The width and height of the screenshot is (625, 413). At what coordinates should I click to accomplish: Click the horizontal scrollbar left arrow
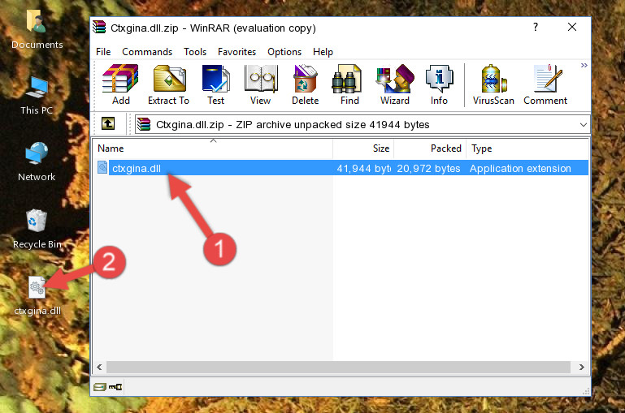click(x=100, y=367)
